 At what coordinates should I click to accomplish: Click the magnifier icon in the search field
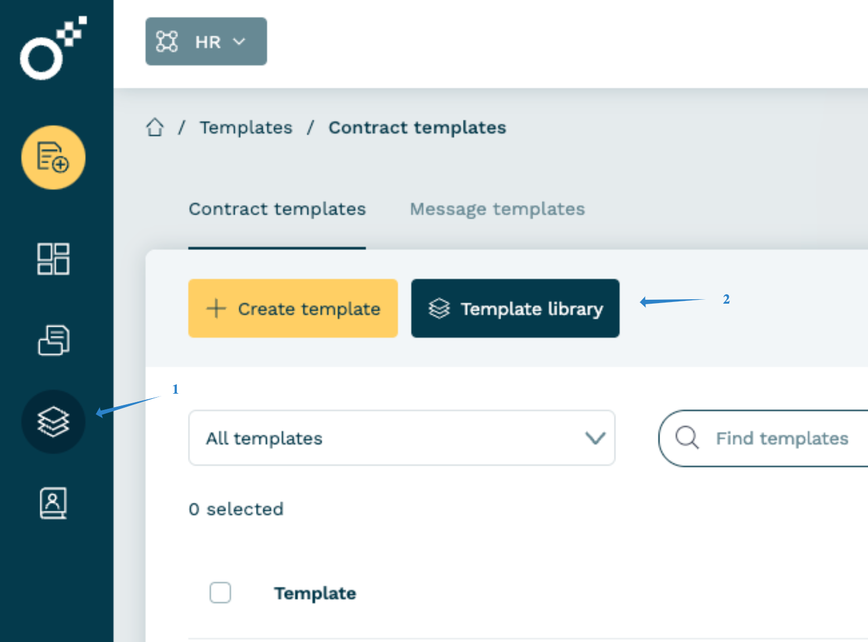(x=687, y=438)
